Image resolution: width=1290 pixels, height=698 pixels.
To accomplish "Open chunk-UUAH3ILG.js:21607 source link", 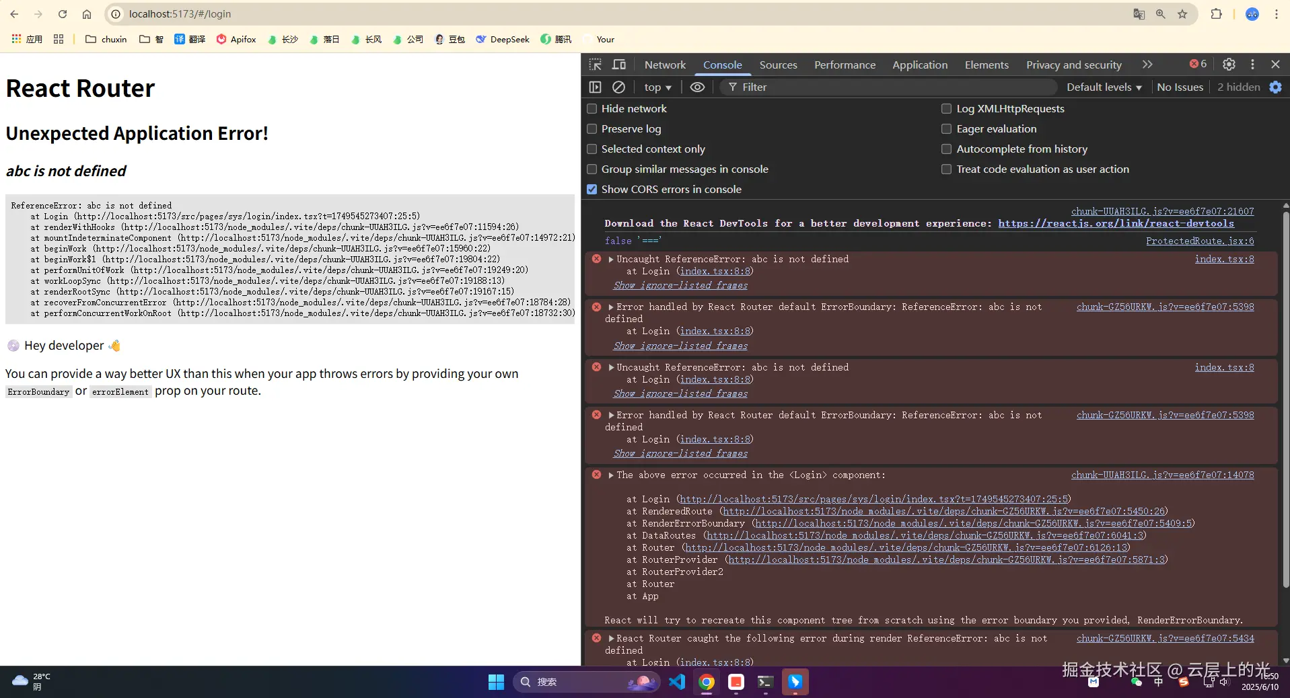I will (x=1163, y=211).
